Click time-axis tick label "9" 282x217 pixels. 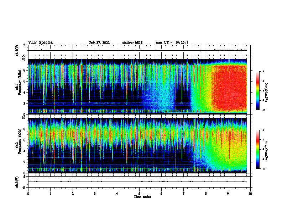pos(228,194)
